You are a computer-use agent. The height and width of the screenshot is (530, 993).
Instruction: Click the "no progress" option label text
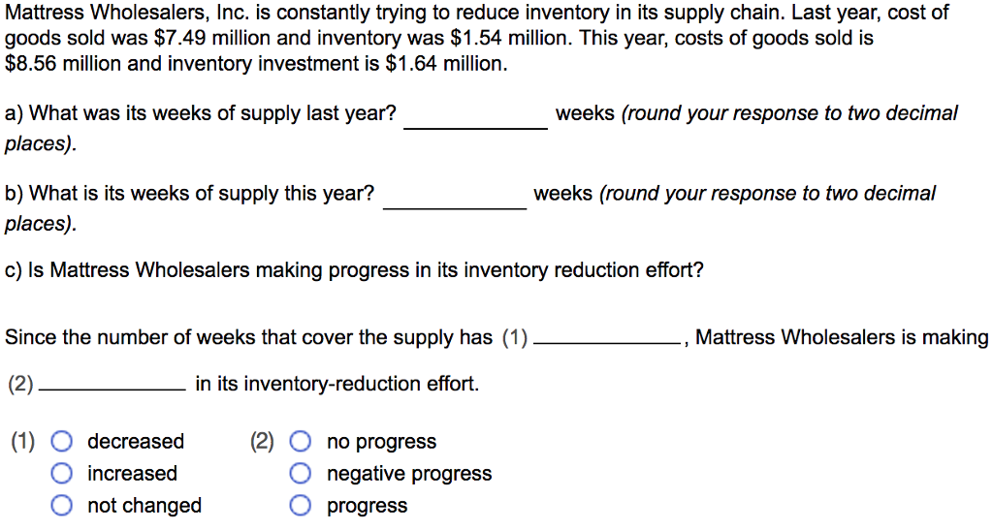[x=381, y=442]
